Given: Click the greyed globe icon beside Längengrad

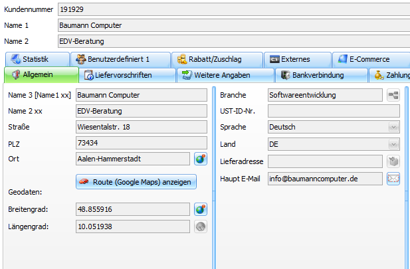Looking at the screenshot, I should tap(201, 226).
